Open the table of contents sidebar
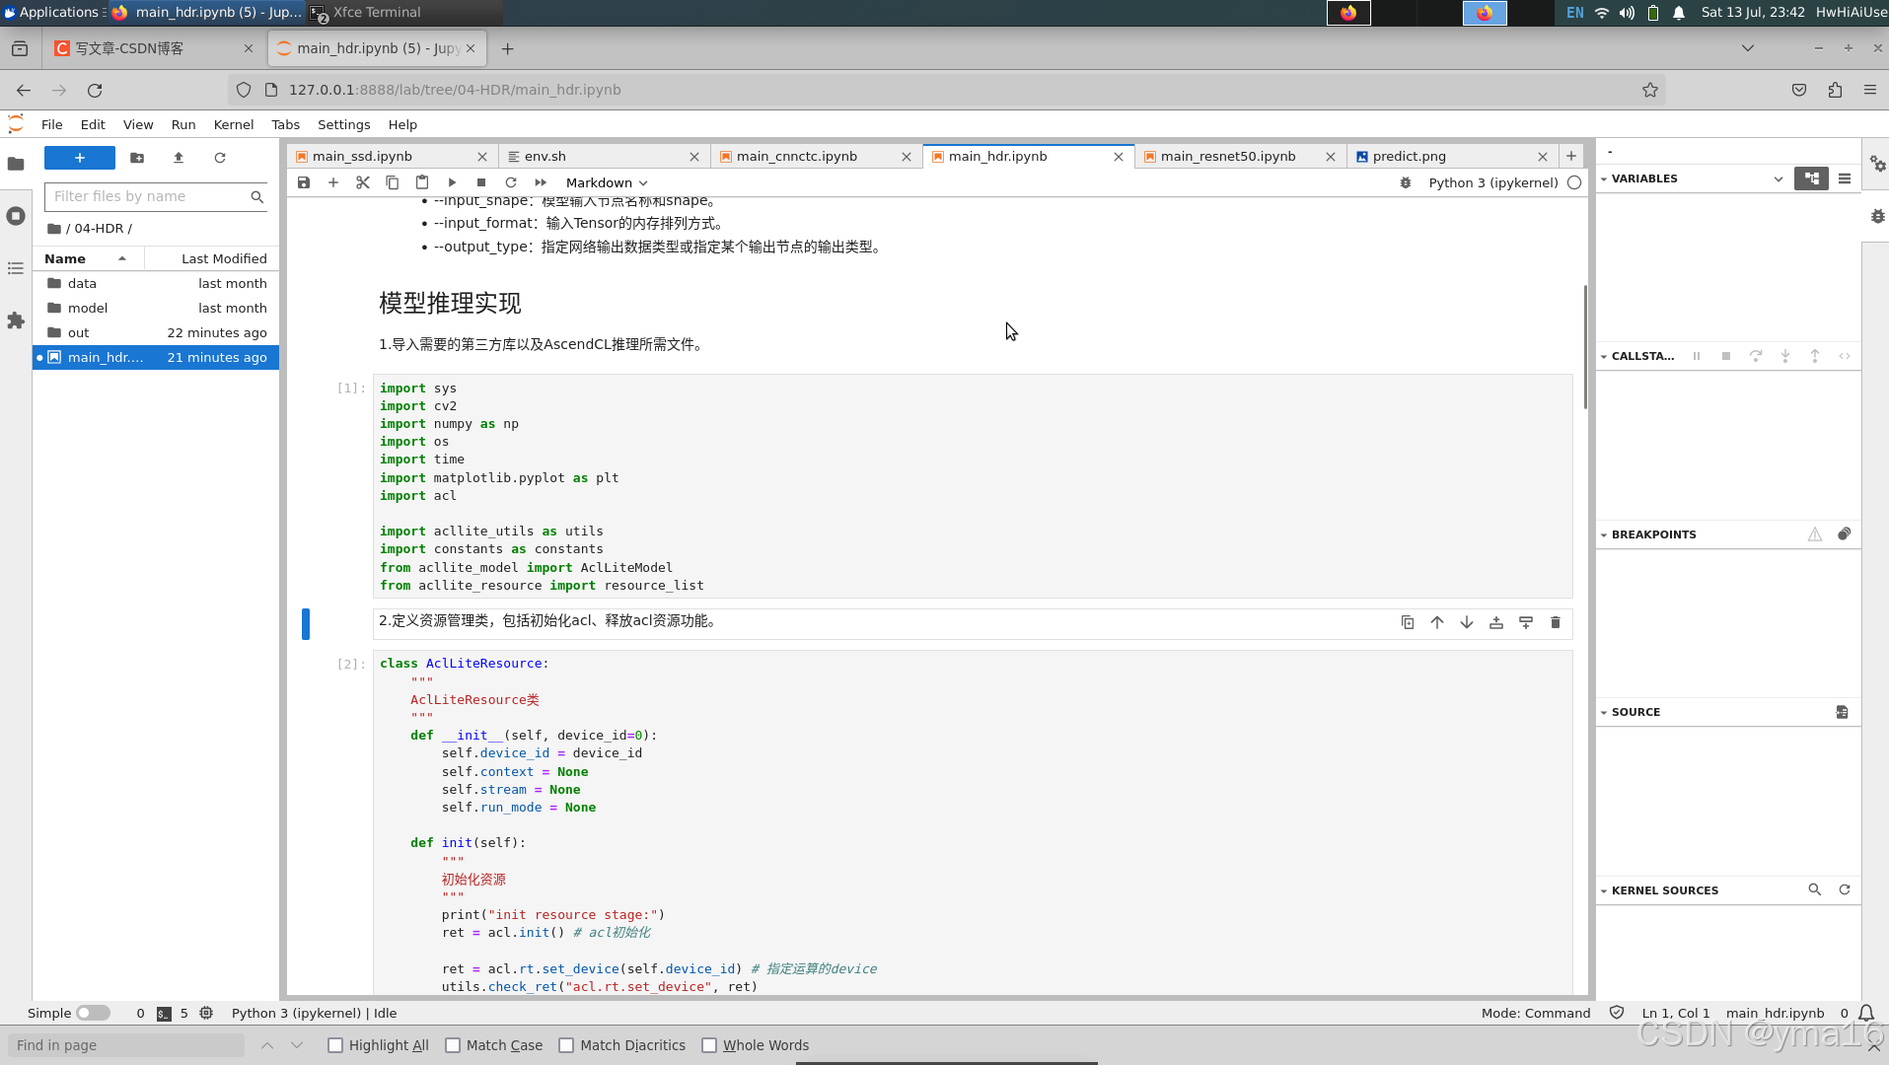 point(16,268)
